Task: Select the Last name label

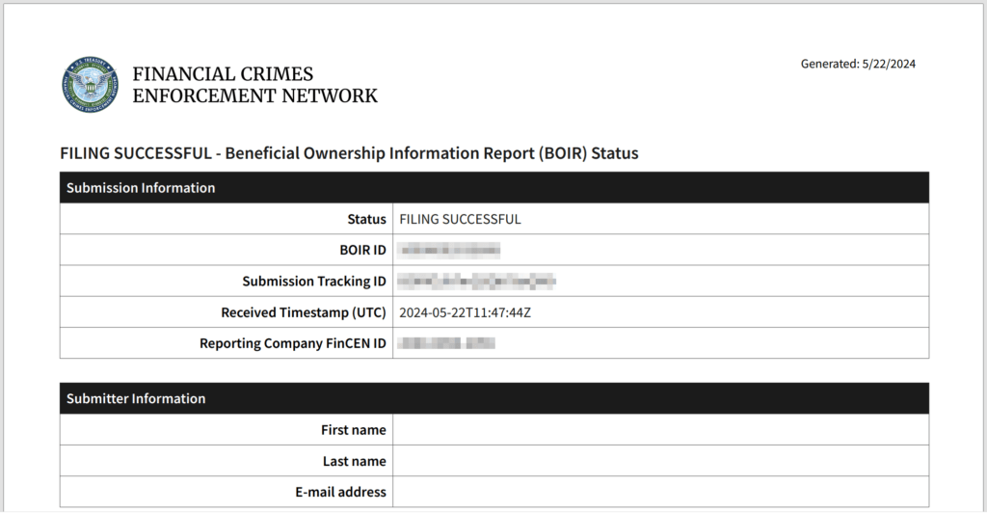Action: [x=355, y=461]
